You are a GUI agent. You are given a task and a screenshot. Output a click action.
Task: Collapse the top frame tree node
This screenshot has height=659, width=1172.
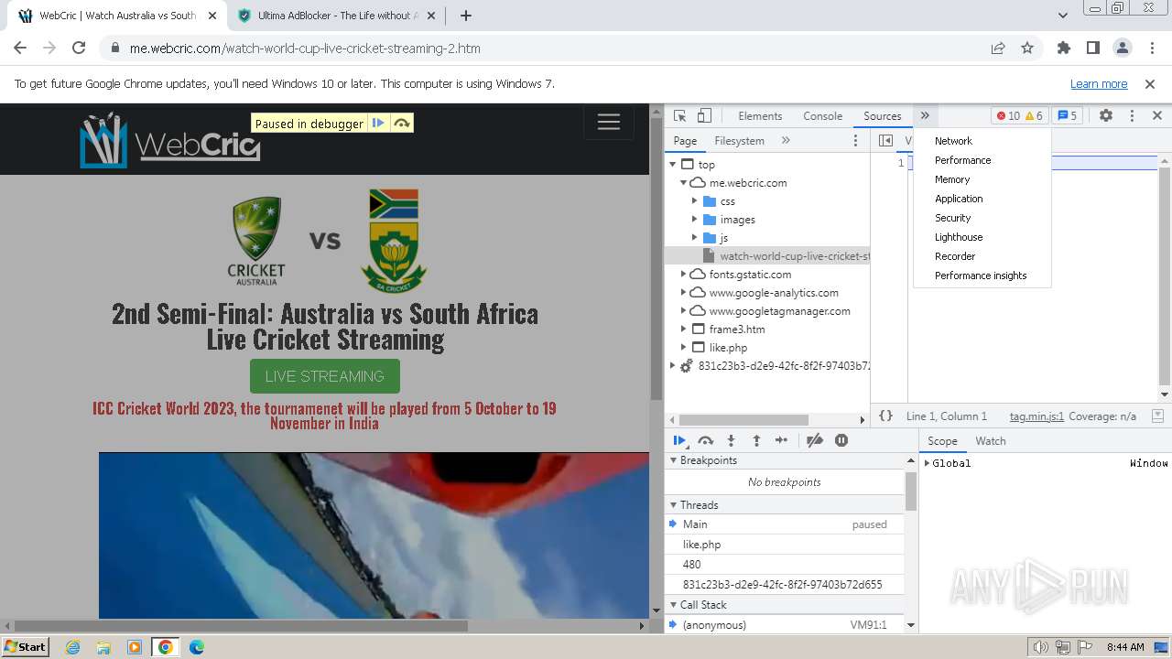673,165
